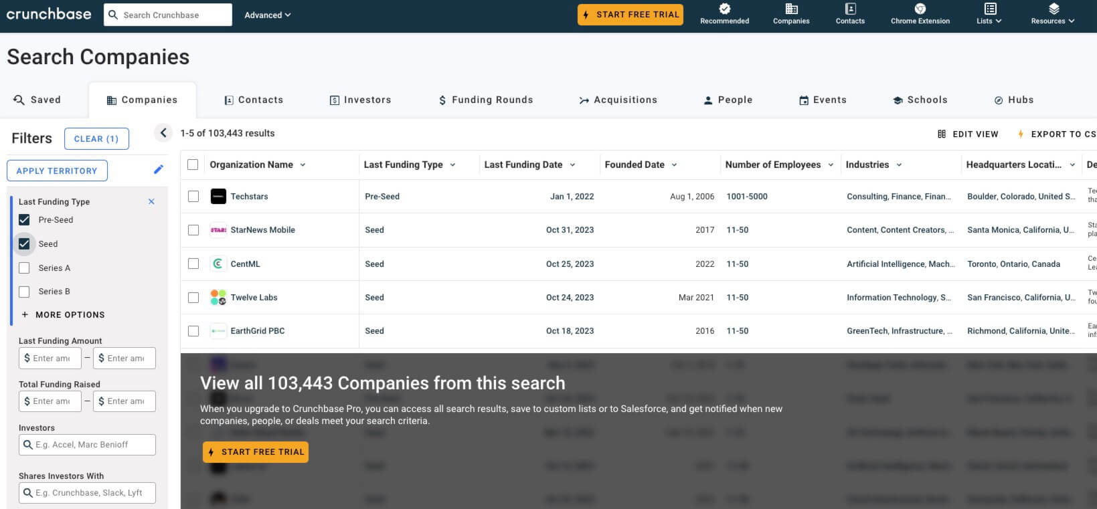Toggle the select-all header checkbox
Viewport: 1097px width, 509px height.
(x=193, y=165)
